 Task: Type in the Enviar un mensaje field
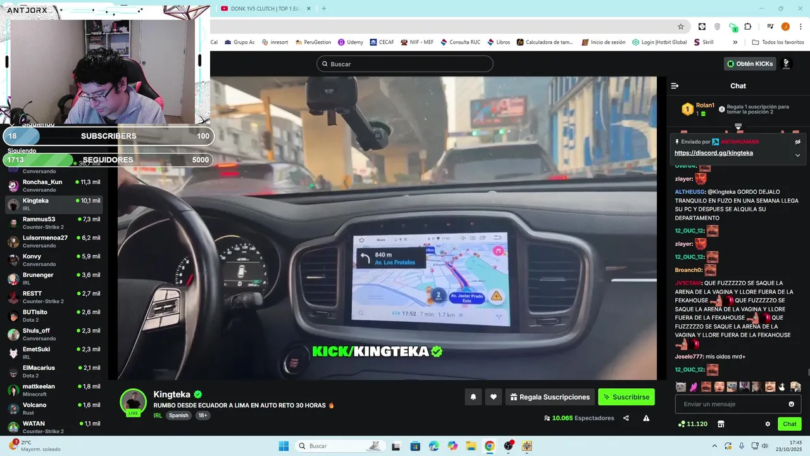[731, 404]
